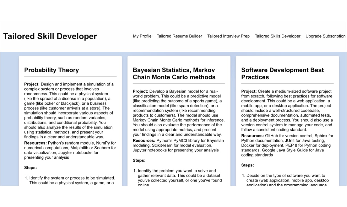
Task: Click the Steps label in Bayesian Statistics card
Action: pos(139,160)
